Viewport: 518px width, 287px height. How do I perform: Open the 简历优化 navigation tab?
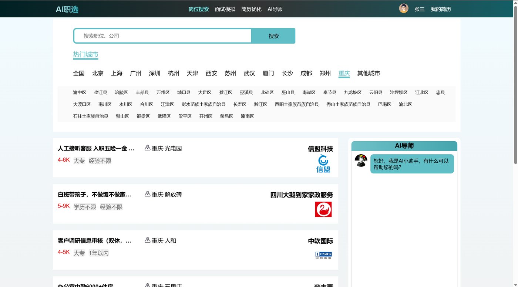pyautogui.click(x=251, y=9)
